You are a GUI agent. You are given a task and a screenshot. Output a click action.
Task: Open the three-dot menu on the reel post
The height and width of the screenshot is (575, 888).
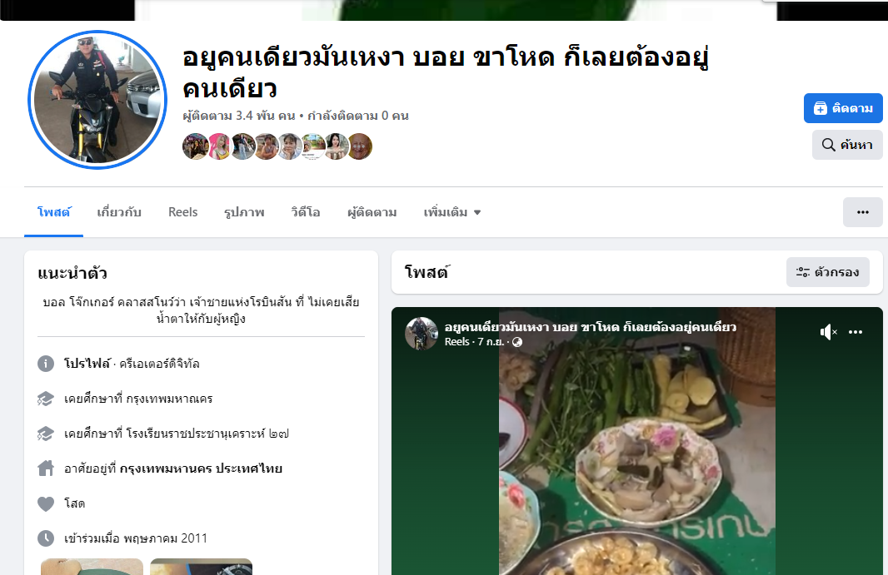tap(856, 332)
